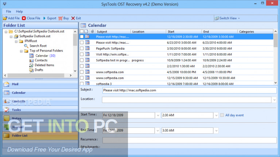Click the IPMRoot folder icon
The image size is (280, 157).
coord(21,41)
